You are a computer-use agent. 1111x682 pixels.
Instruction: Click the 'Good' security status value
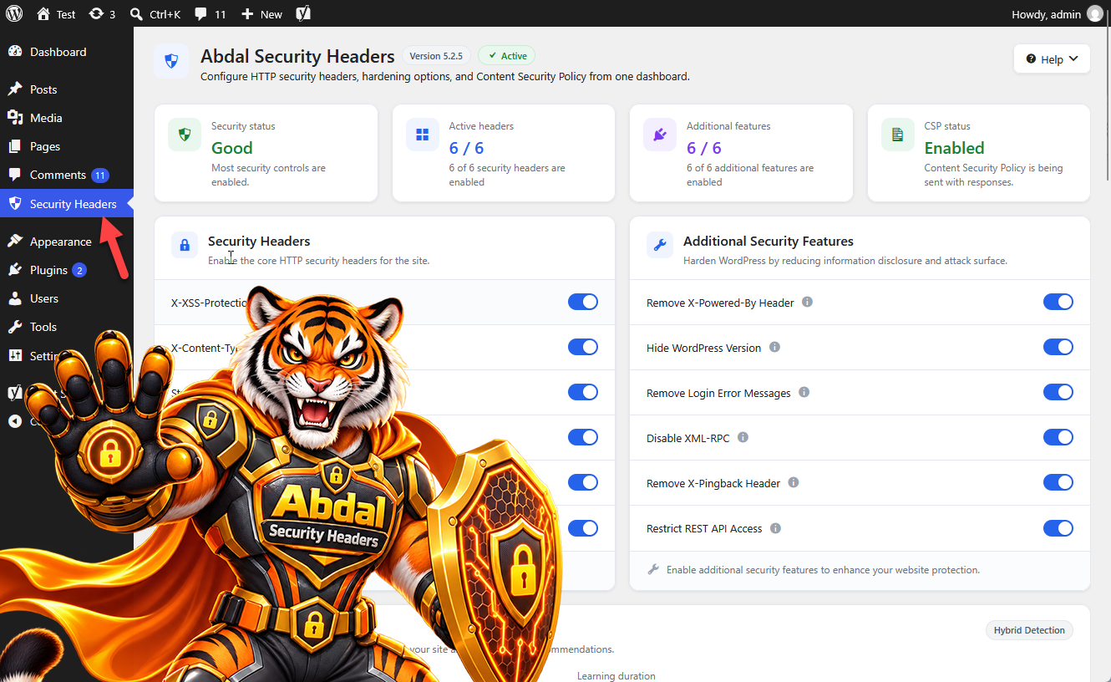coord(232,148)
